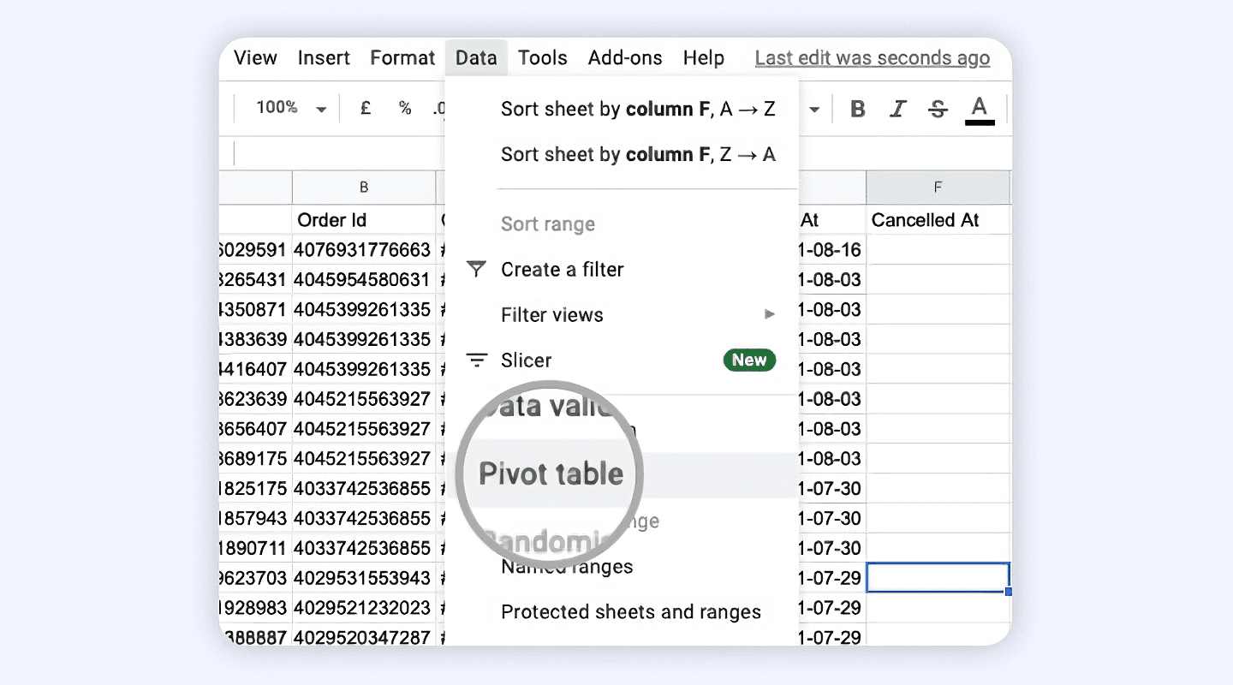Click the filter funnel icon
Viewport: 1233px width, 685px height.
[x=476, y=270]
